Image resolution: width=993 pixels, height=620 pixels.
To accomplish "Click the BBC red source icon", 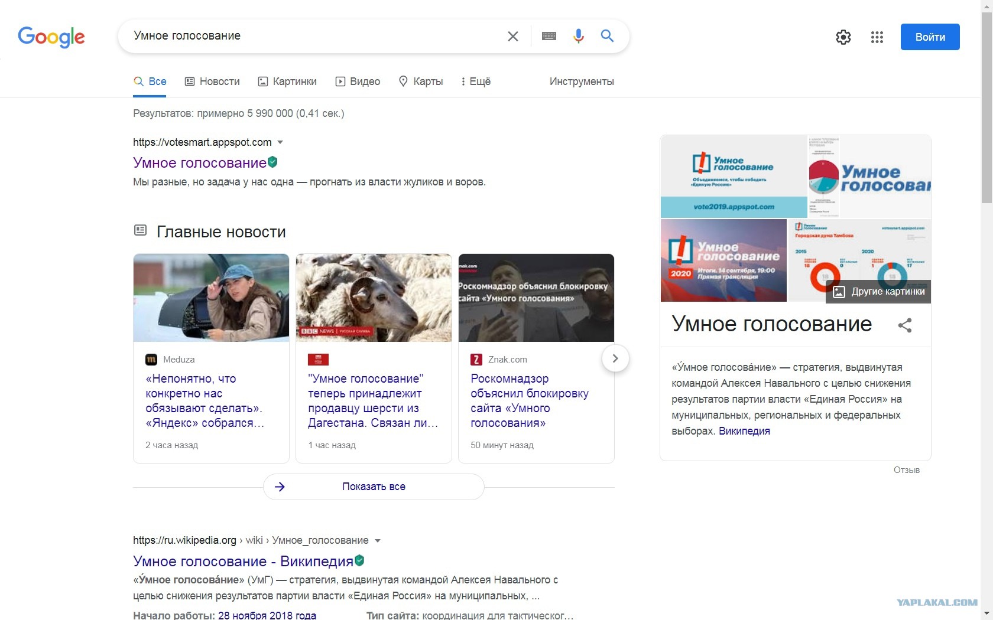I will [x=318, y=360].
